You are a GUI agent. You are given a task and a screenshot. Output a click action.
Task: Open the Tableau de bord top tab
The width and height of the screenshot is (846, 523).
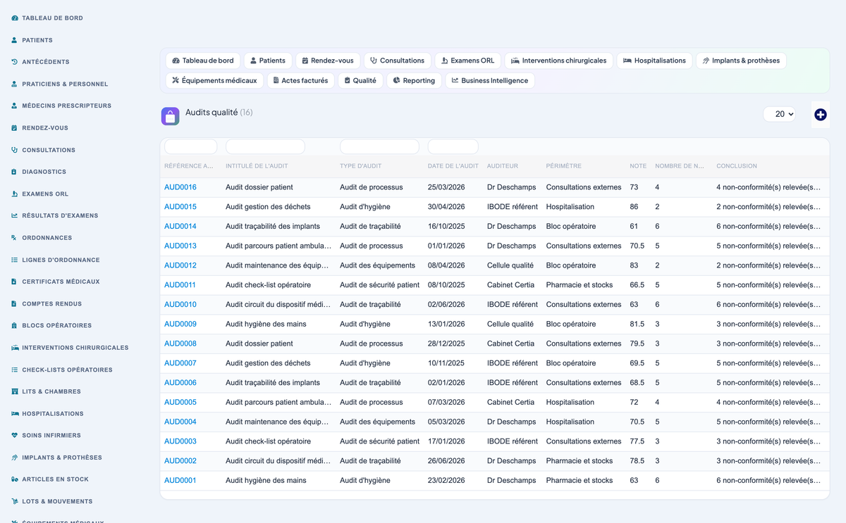pos(203,61)
